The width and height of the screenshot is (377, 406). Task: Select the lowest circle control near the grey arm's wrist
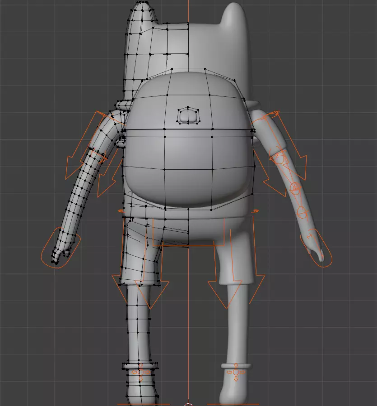303,212
